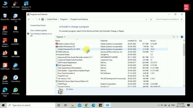Select the All files desktop folder
The width and height of the screenshot is (193, 108).
(15, 29)
